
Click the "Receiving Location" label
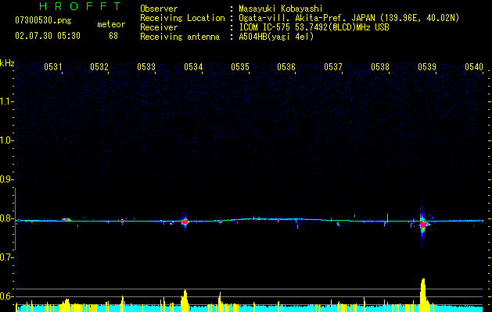pos(182,18)
